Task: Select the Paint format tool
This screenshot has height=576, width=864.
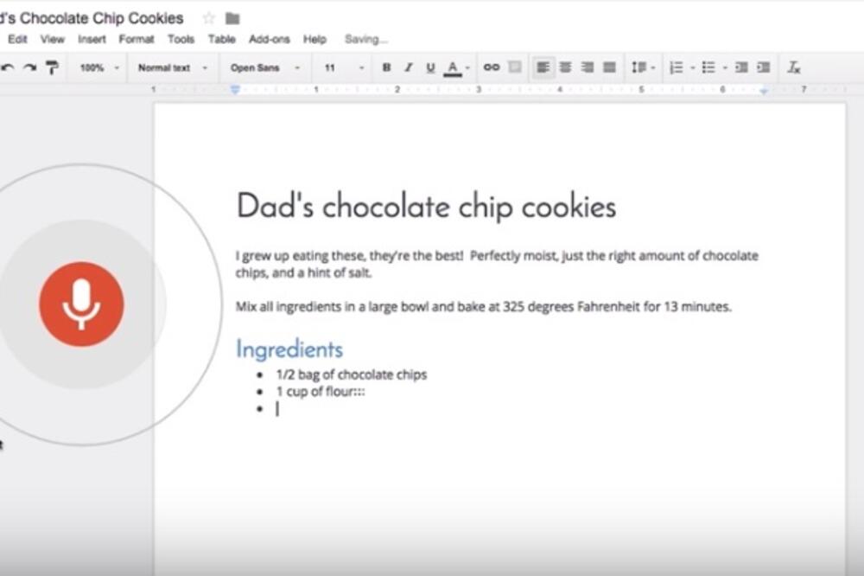Action: coord(52,67)
